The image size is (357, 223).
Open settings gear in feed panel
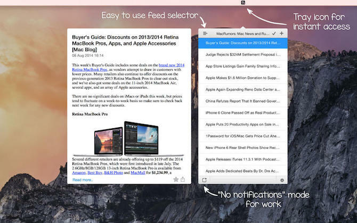pyautogui.click(x=282, y=180)
